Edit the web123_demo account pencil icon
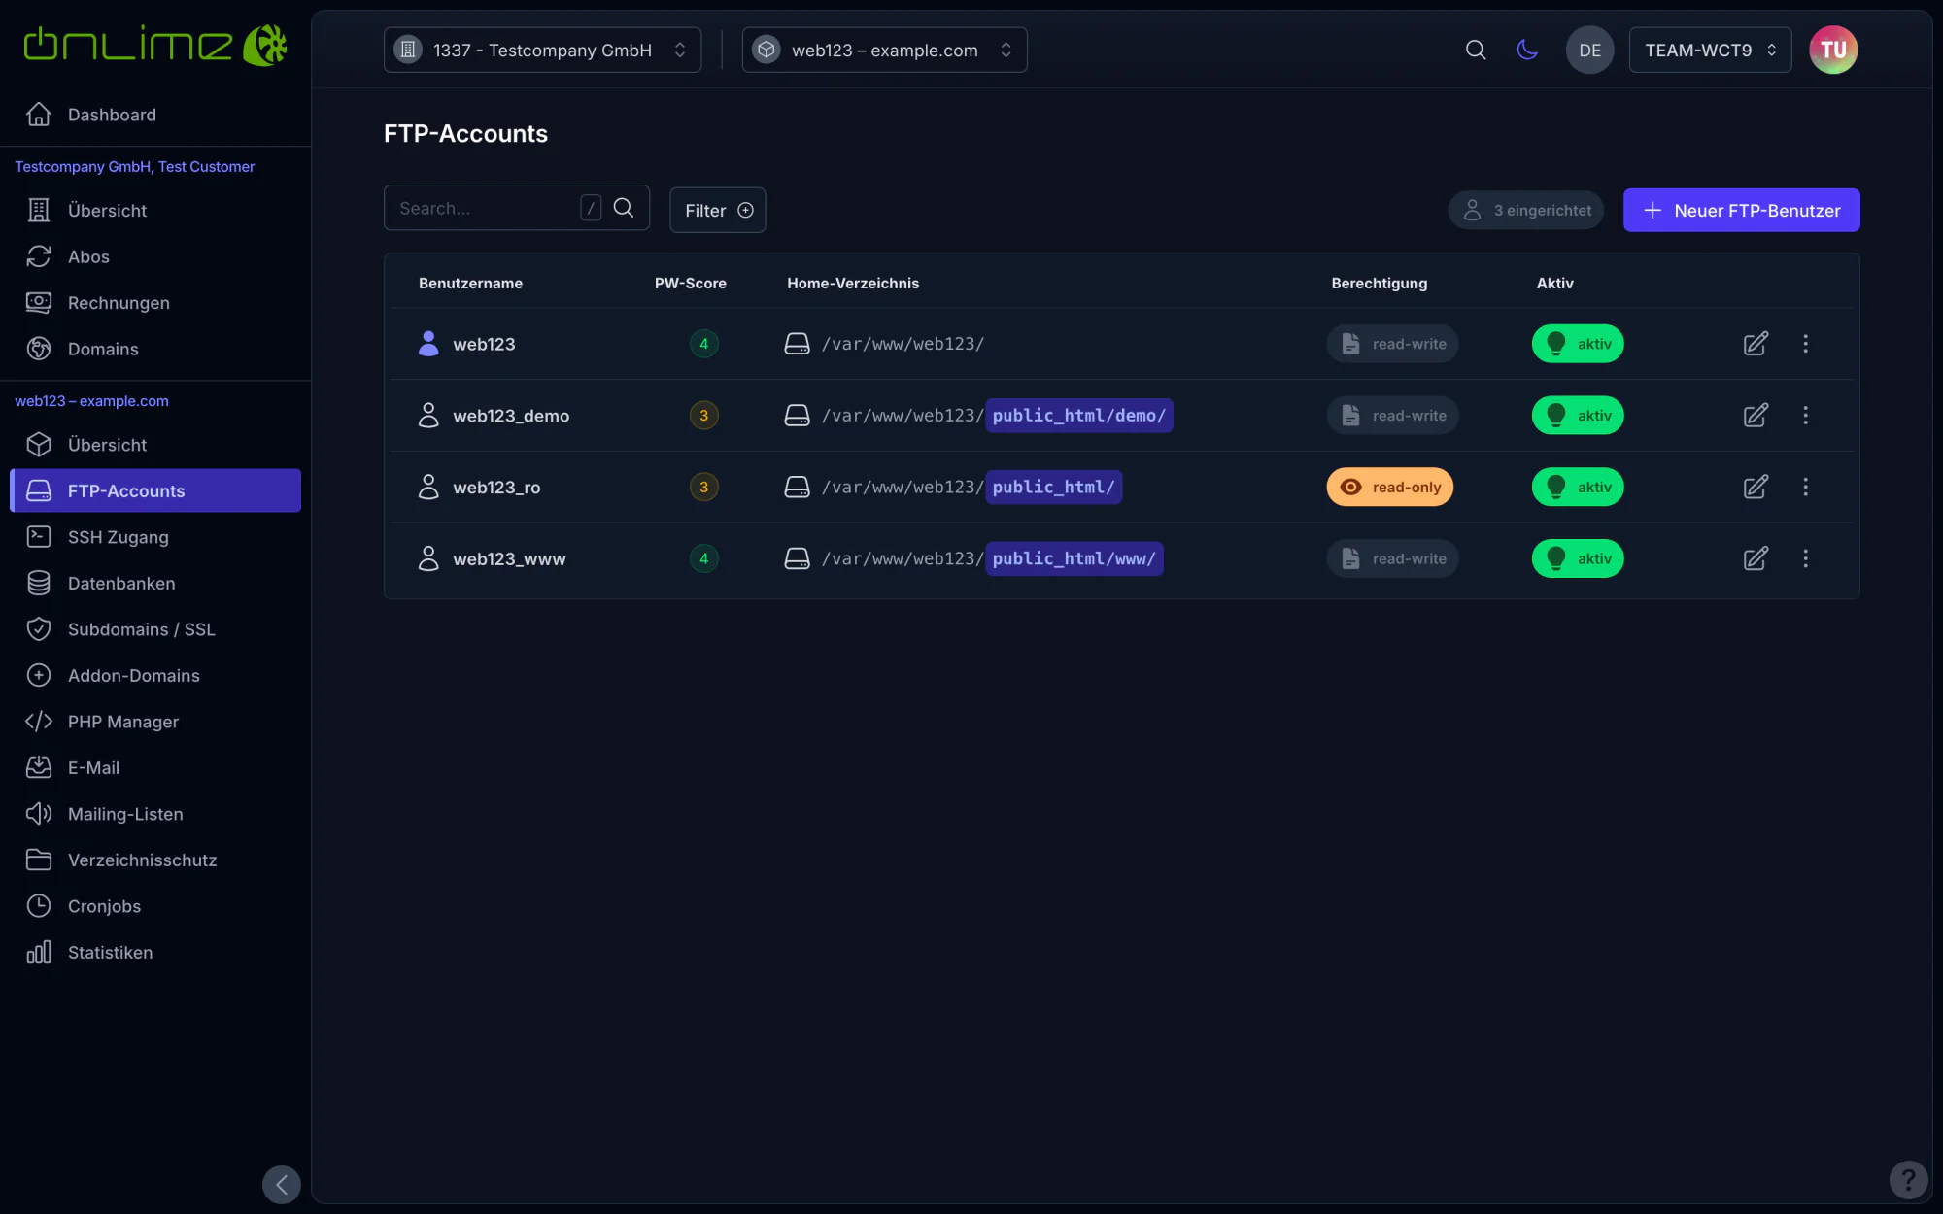 click(x=1756, y=416)
